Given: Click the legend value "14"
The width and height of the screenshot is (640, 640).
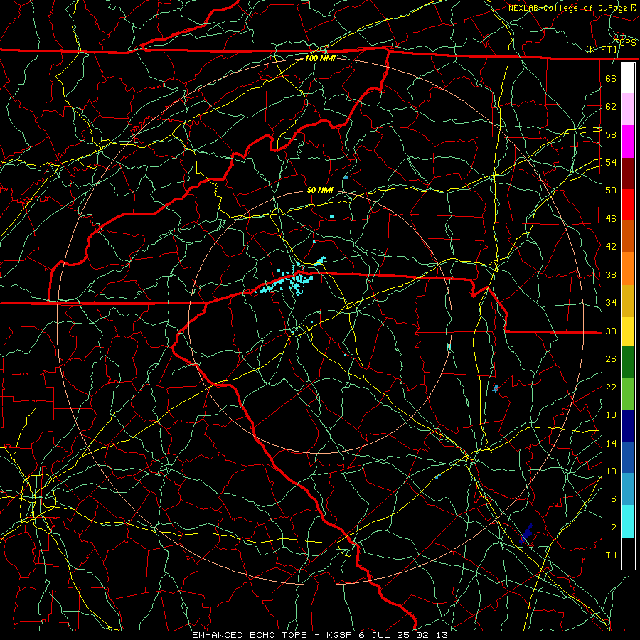Looking at the screenshot, I should click(611, 443).
